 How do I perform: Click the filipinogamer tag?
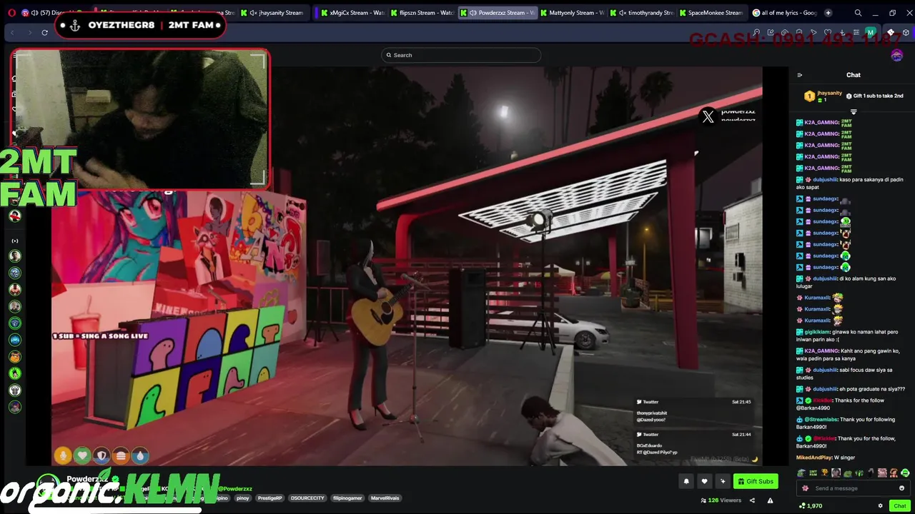coord(348,498)
